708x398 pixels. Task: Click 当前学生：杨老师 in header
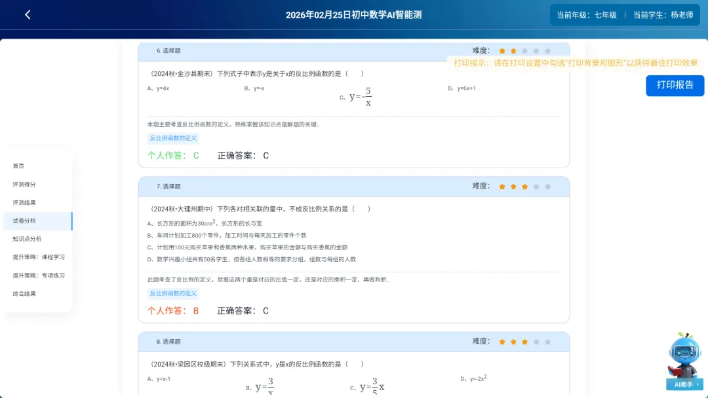point(663,15)
